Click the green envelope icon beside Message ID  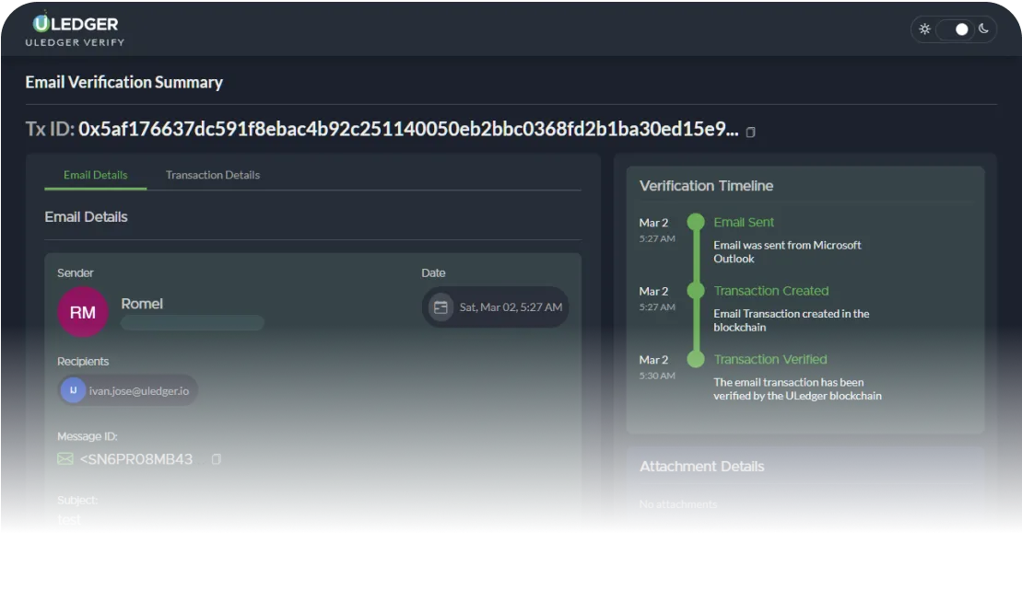click(64, 458)
